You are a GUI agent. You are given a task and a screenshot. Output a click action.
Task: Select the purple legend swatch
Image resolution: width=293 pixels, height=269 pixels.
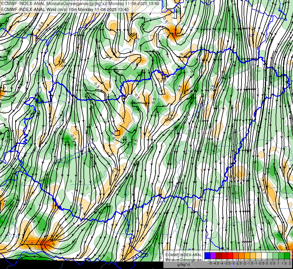(213, 256)
